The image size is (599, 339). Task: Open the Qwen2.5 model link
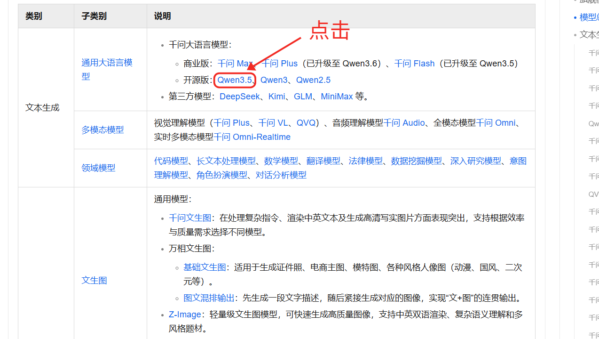click(x=313, y=80)
